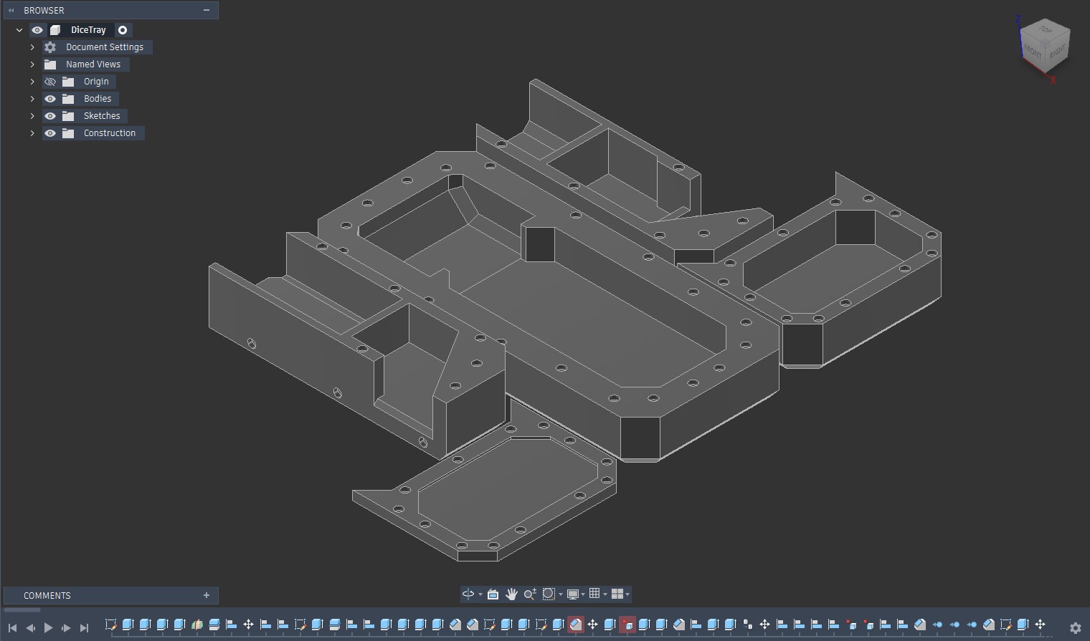The height and width of the screenshot is (641, 1090).
Task: Click the Grid and Snaps icon
Action: point(594,594)
